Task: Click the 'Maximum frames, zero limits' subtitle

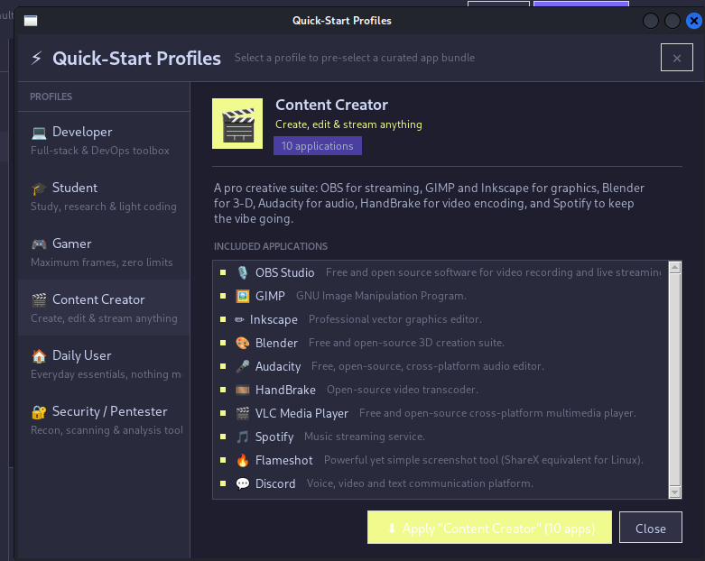Action: point(102,262)
